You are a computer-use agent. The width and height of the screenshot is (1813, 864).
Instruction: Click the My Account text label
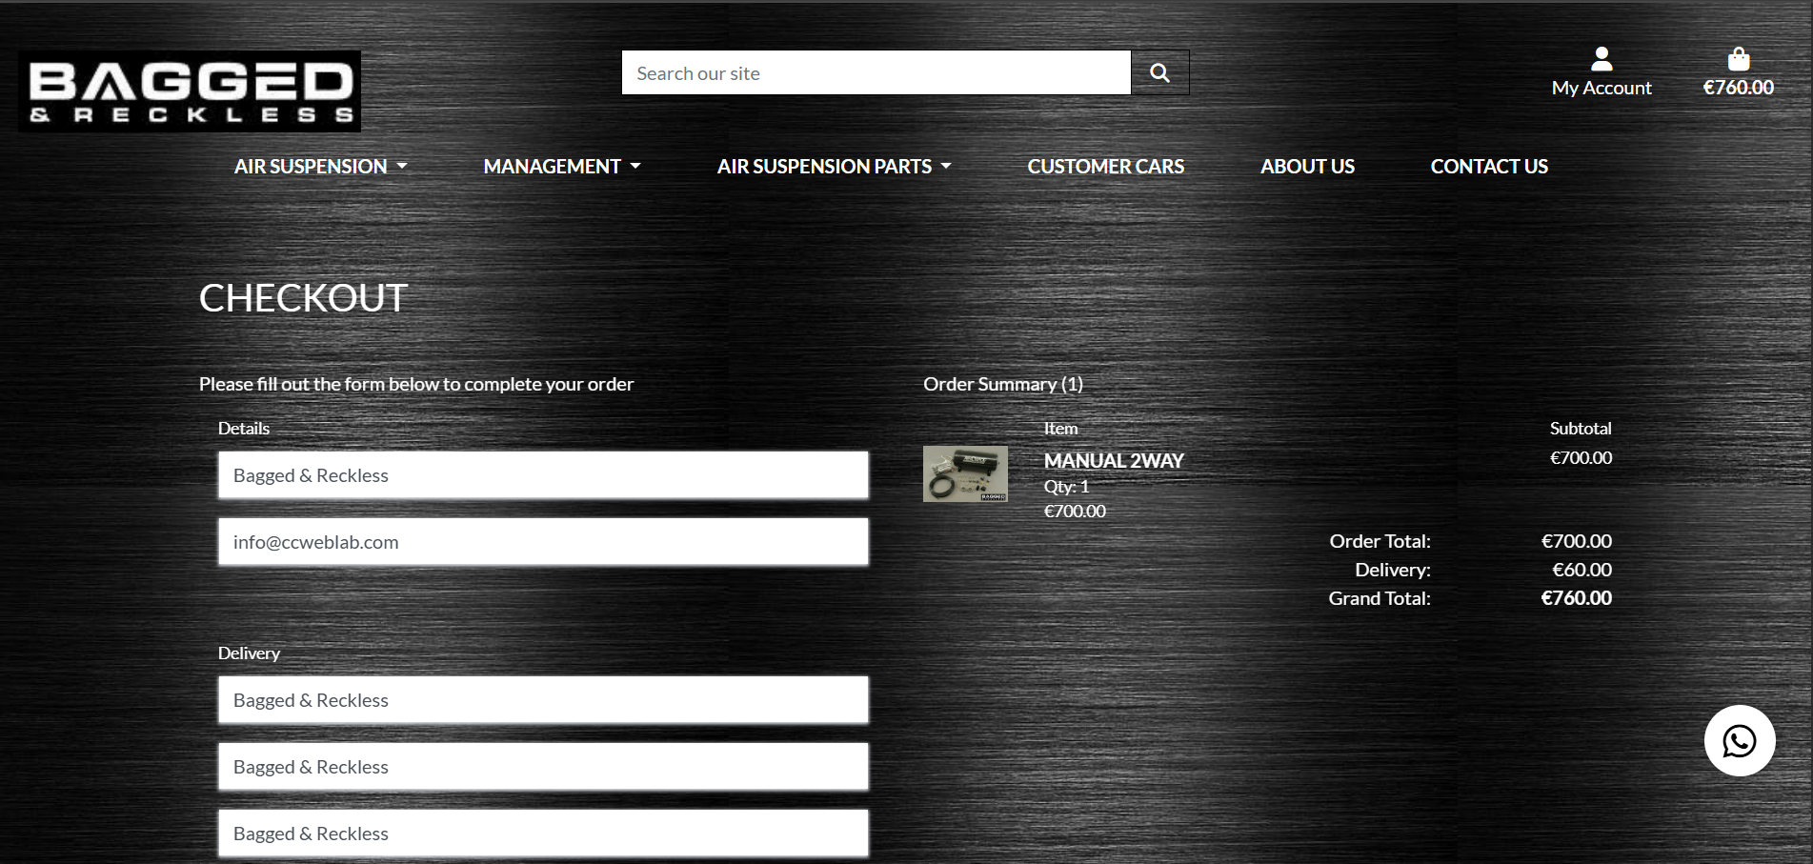1601,87
